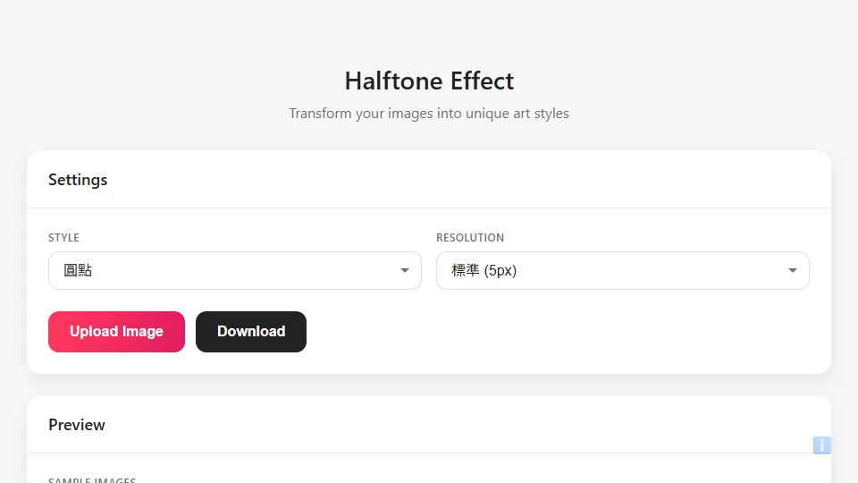Click the divider line under Settings heading

tap(429, 208)
